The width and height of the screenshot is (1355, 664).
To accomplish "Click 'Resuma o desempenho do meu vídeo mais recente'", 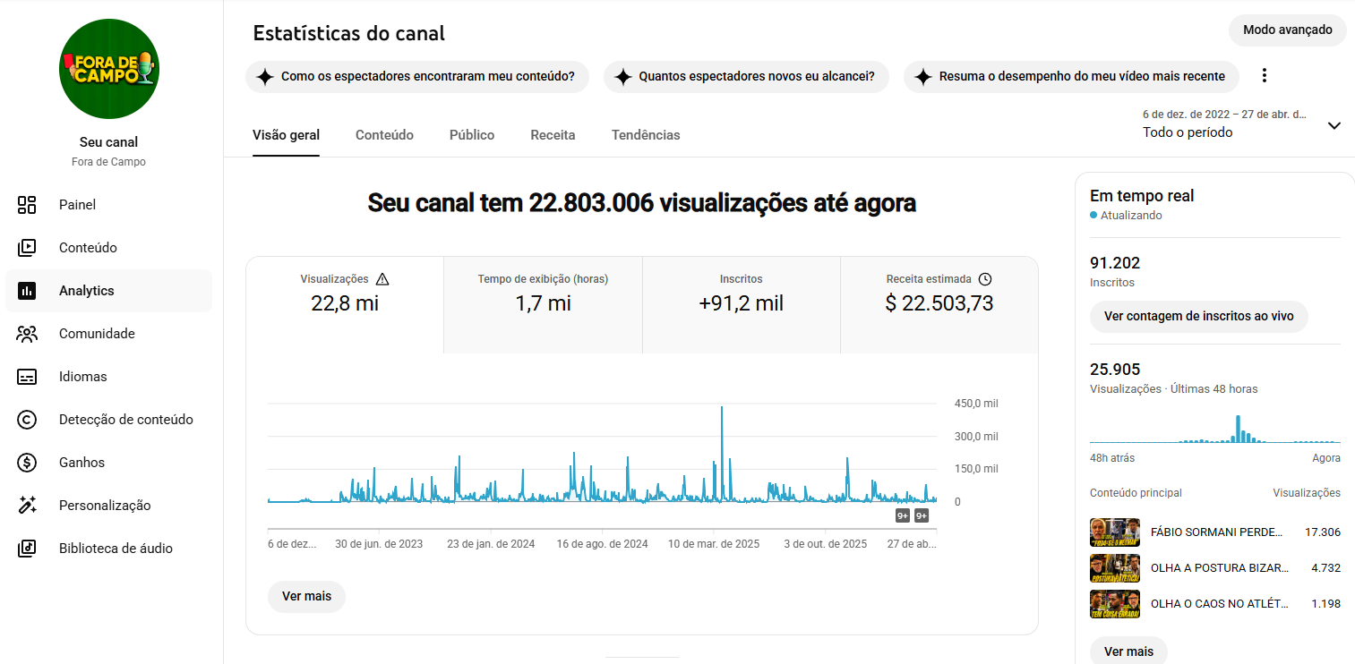I will 1071,77.
